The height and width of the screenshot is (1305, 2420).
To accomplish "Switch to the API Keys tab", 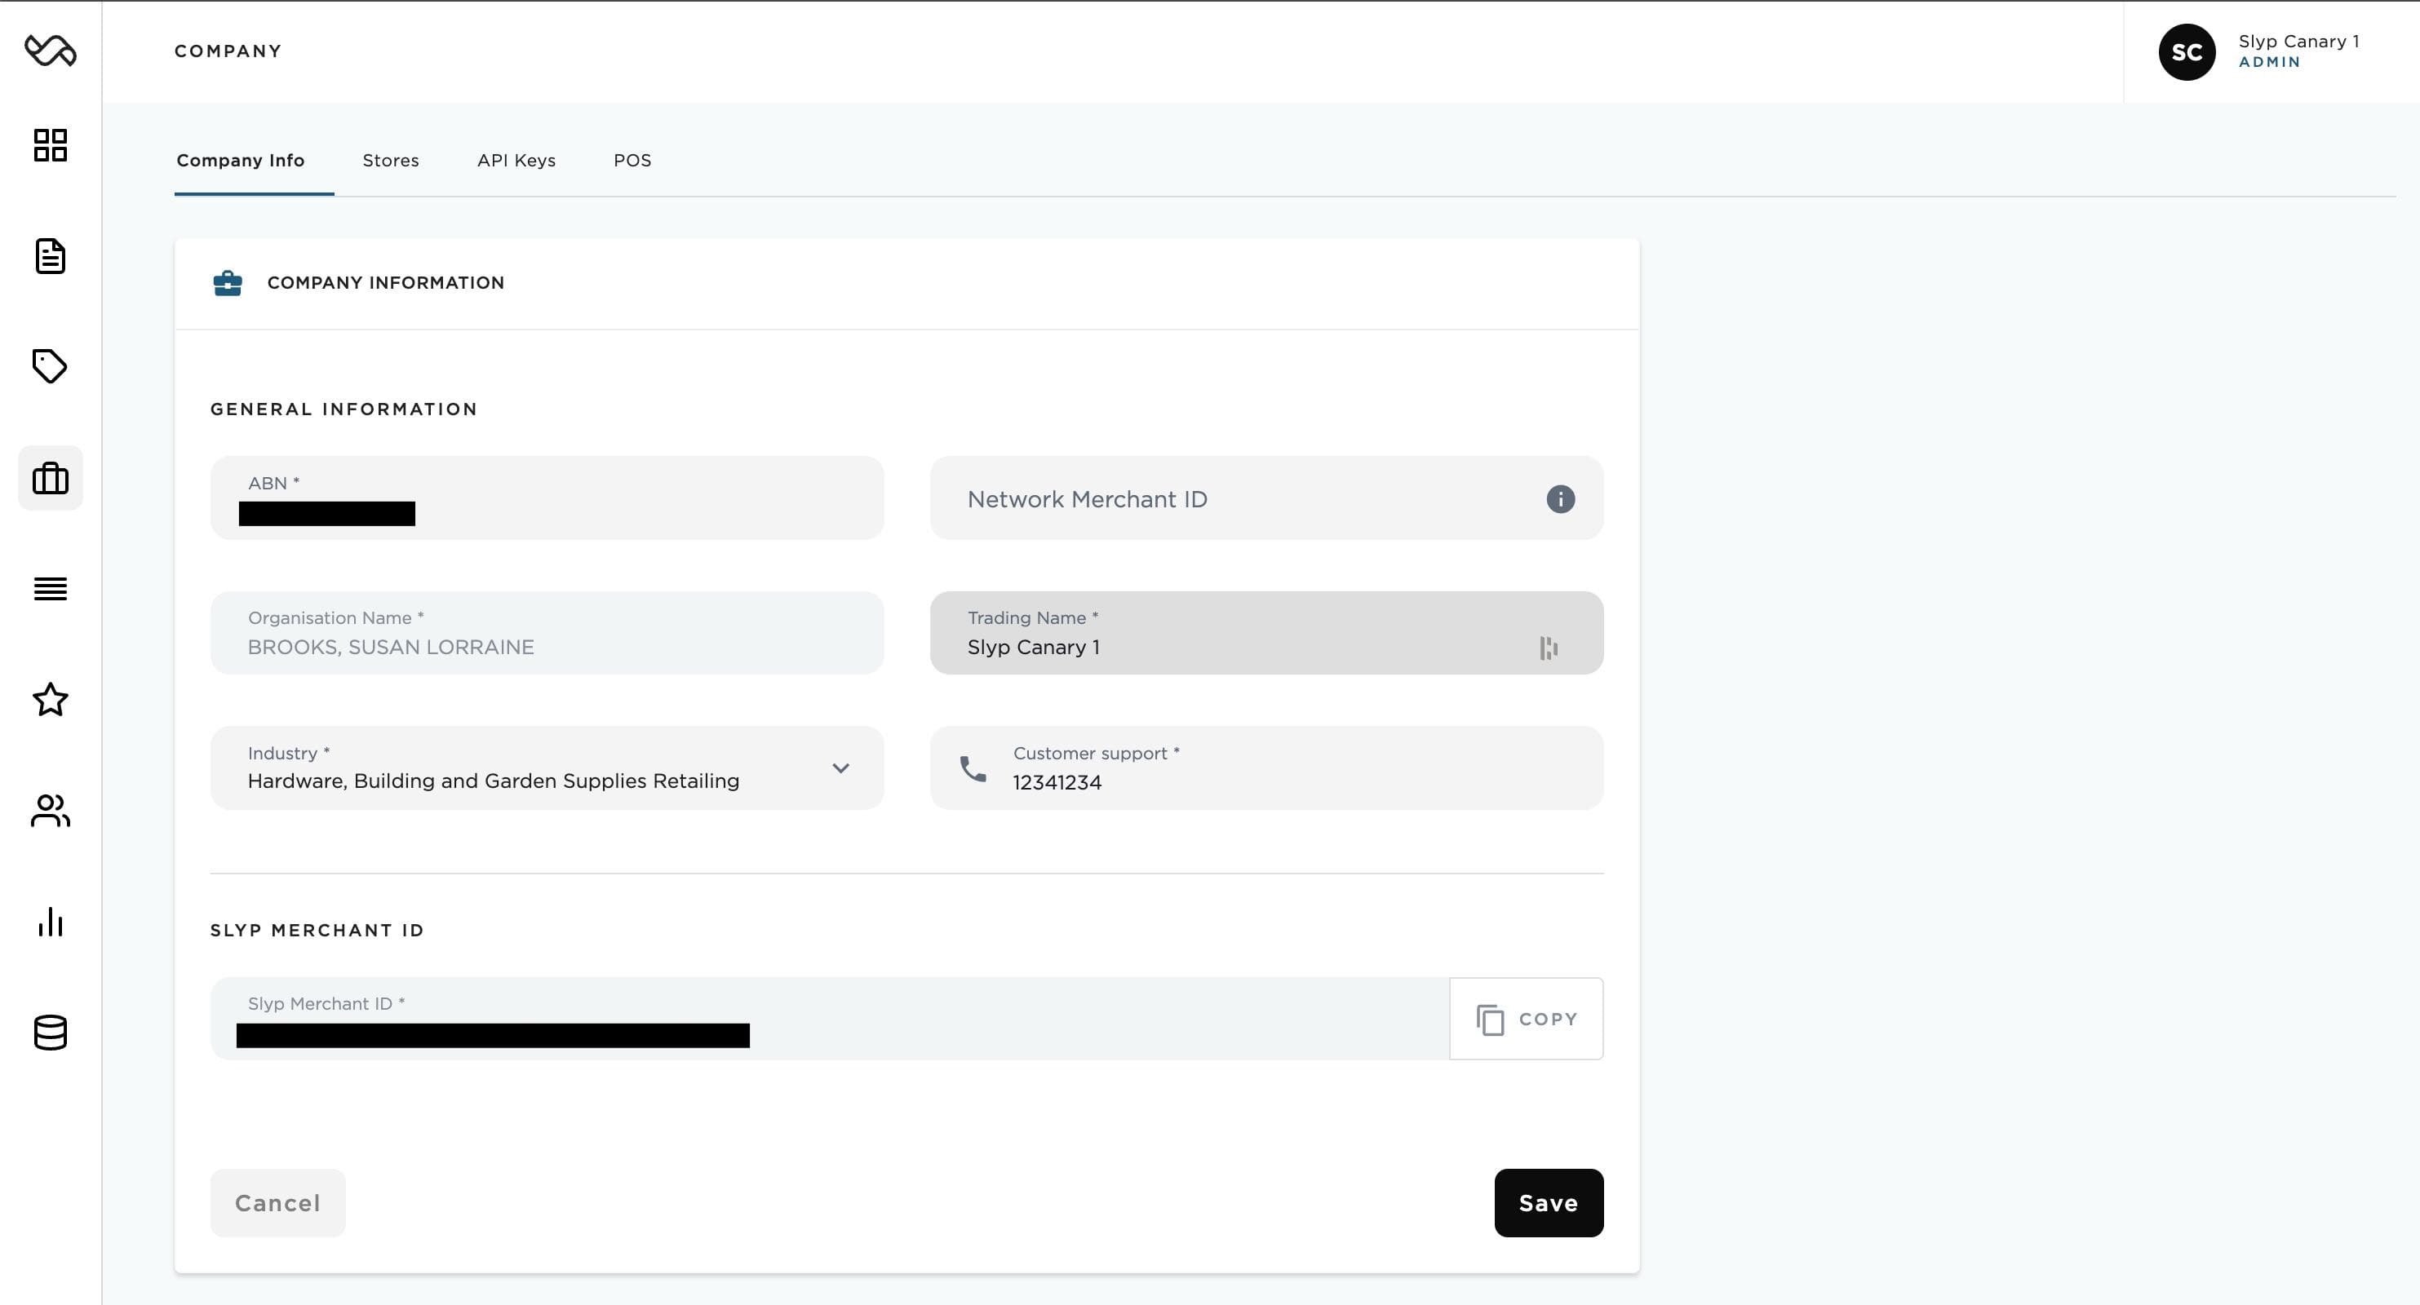I will tap(516, 161).
